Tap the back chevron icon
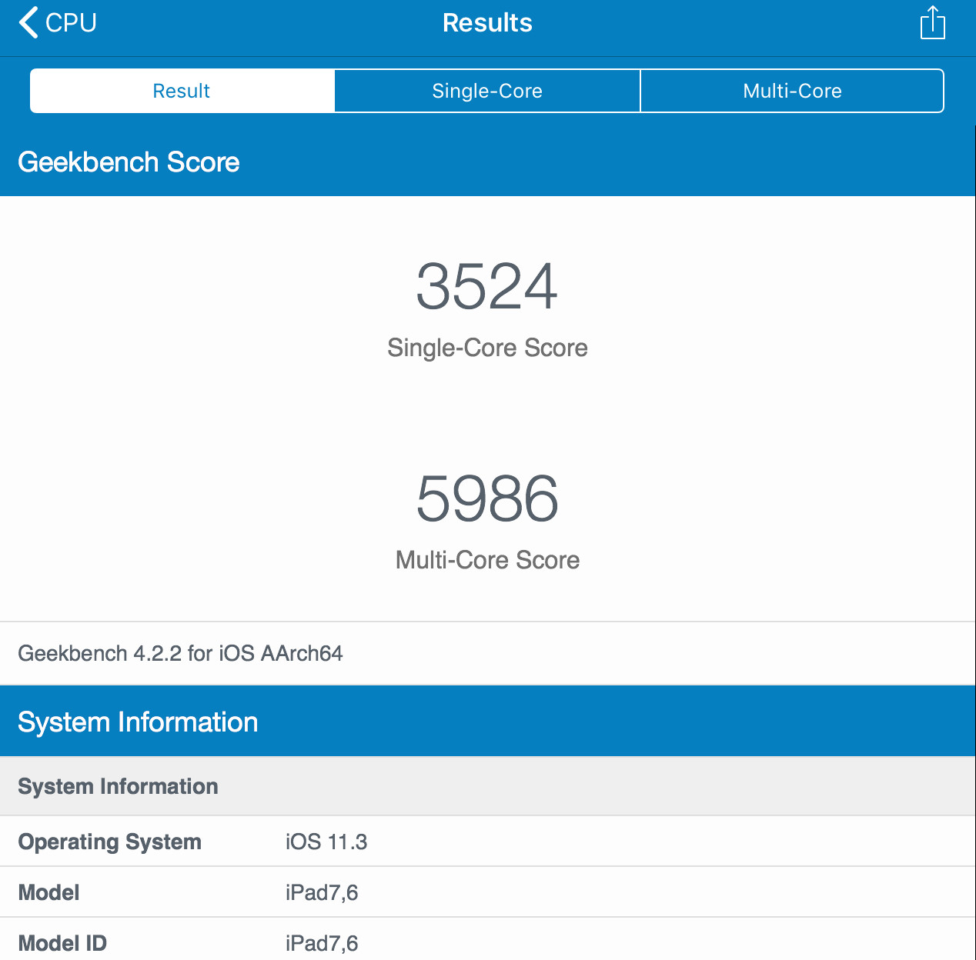The width and height of the screenshot is (976, 960). coord(27,22)
